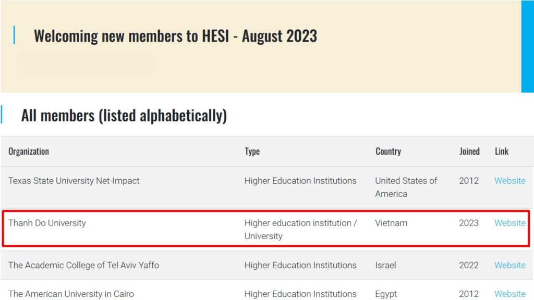This screenshot has height=300, width=534.
Task: Click the 2023 joined year cell
Action: pyautogui.click(x=469, y=223)
